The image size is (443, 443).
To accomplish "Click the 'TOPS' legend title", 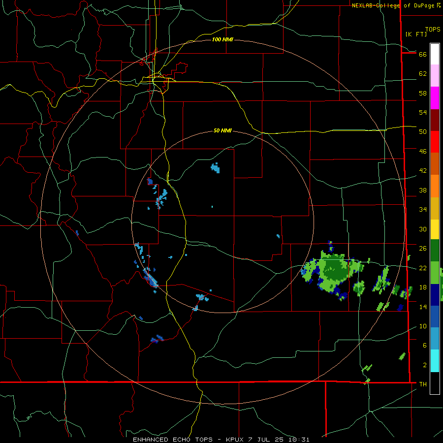I will [433, 30].
